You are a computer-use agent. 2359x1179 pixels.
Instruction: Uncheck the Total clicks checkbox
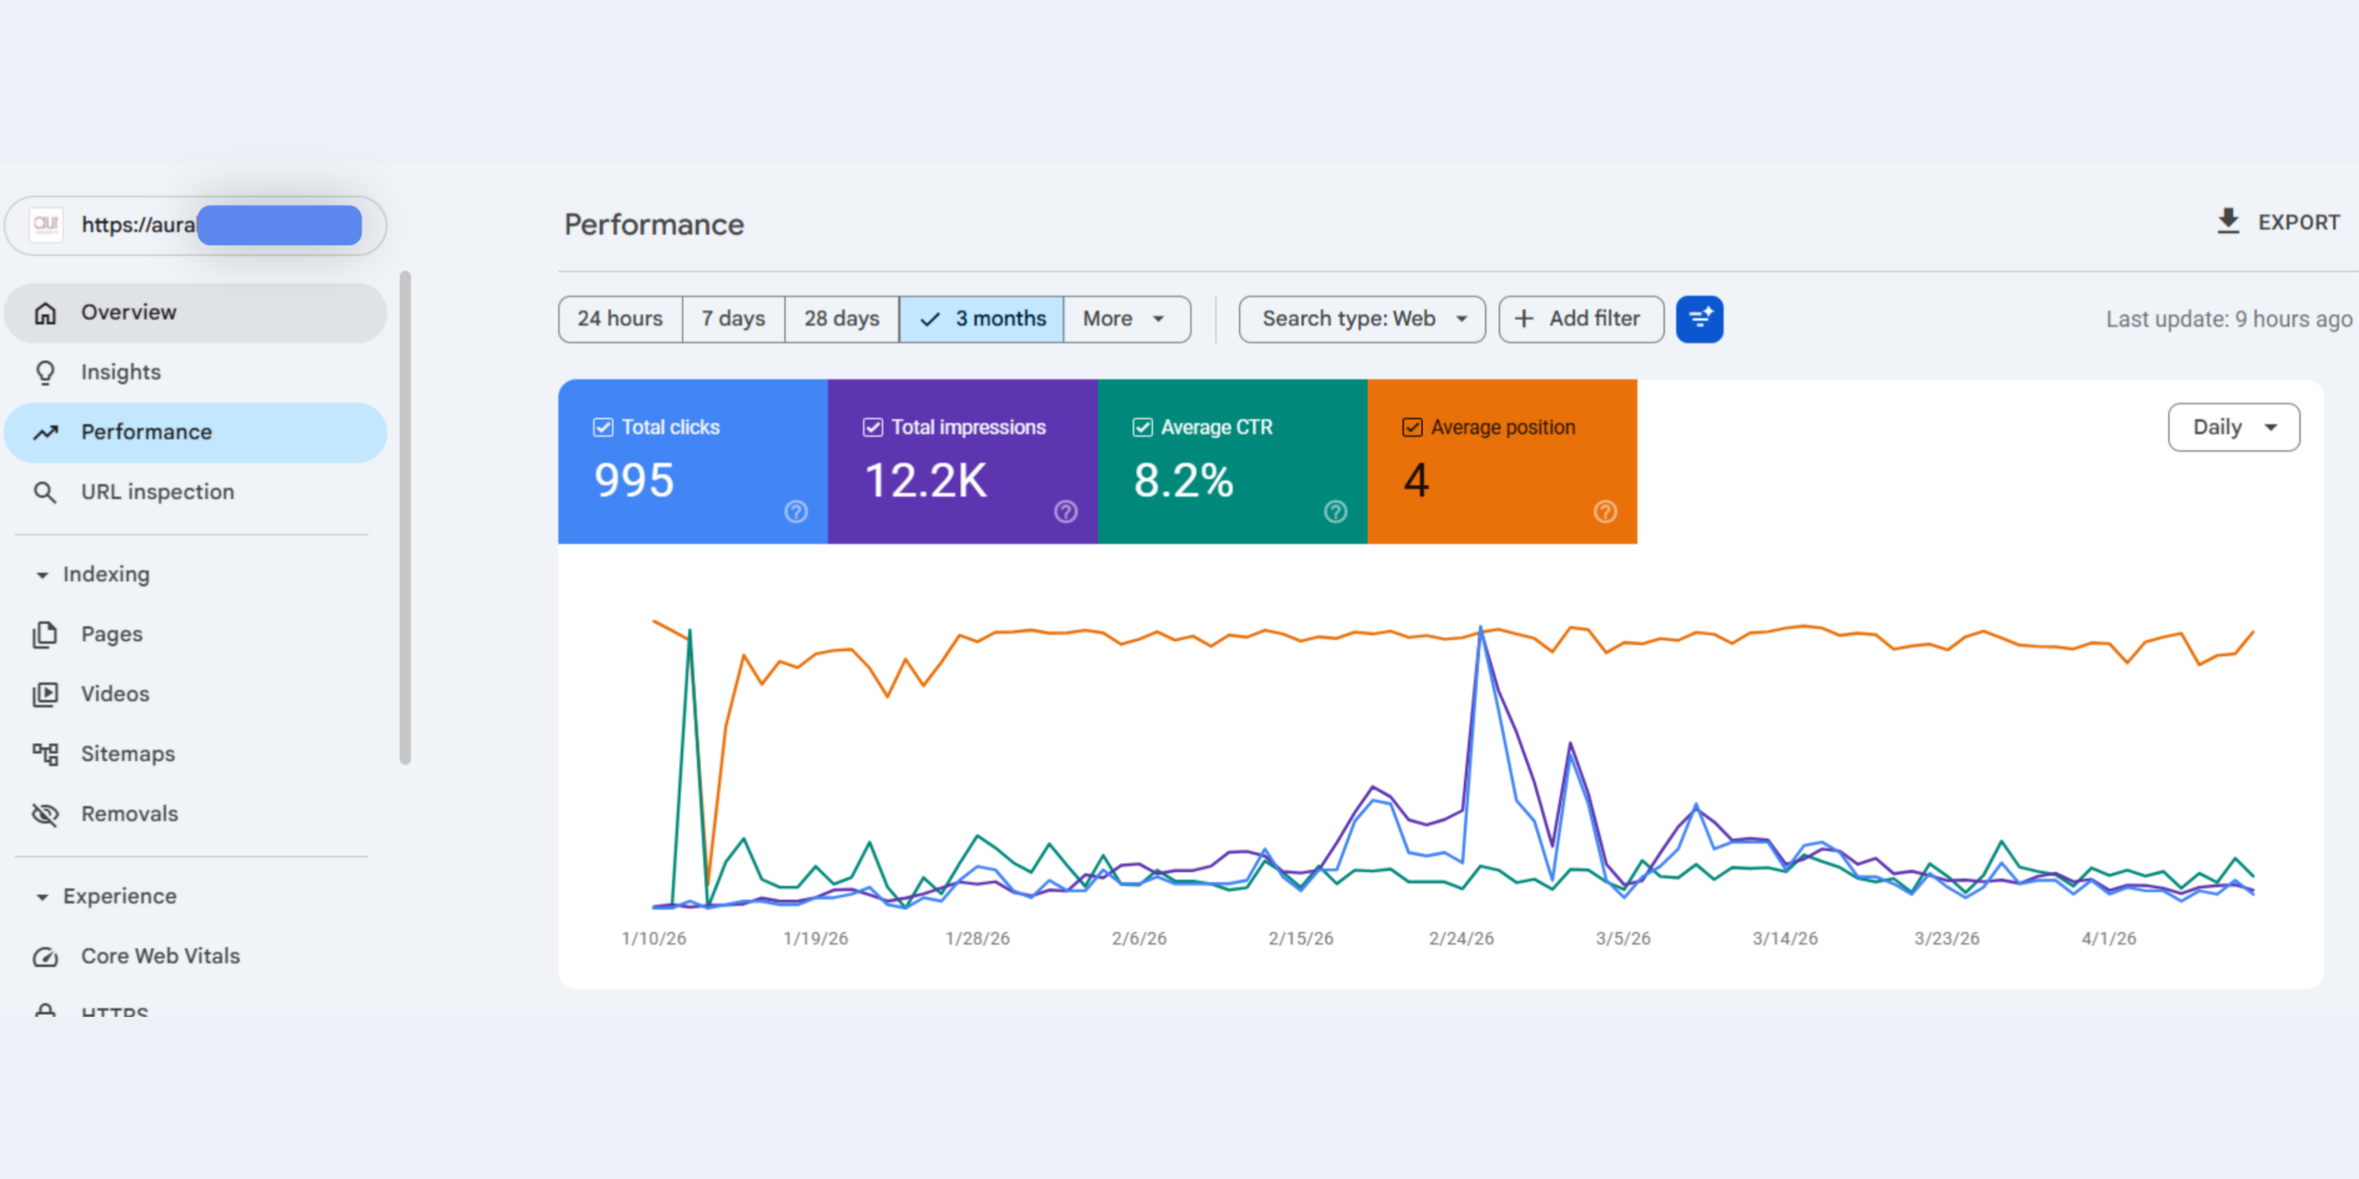(603, 427)
